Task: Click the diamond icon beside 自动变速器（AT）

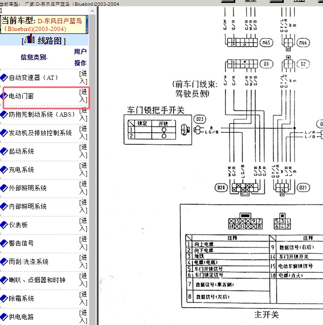Action: [4, 77]
